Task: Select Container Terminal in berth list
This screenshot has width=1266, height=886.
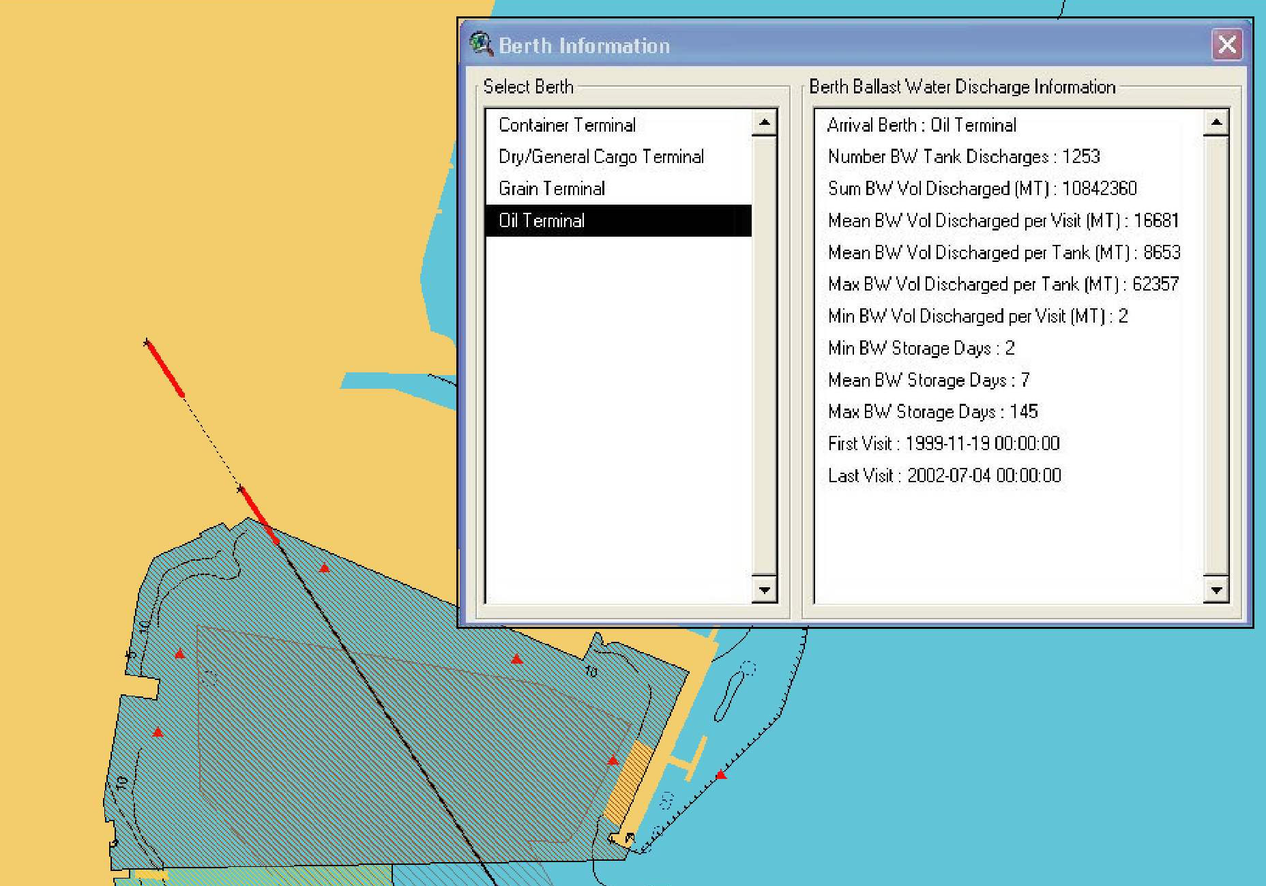Action: tap(567, 125)
